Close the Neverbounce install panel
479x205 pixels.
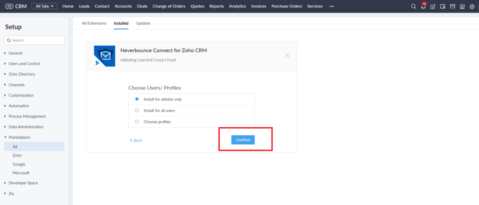(x=288, y=55)
